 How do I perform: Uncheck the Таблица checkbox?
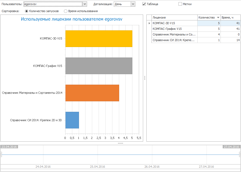[144, 4]
